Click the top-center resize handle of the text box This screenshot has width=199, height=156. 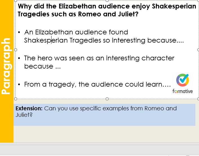(107, 1)
